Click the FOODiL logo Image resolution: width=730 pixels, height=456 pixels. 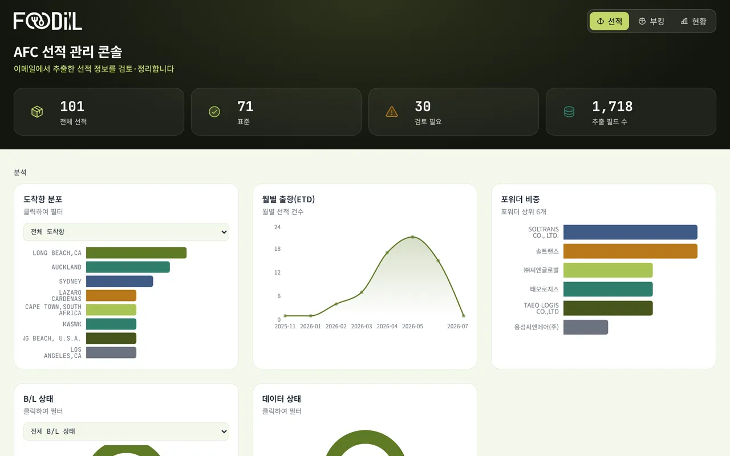tap(48, 21)
